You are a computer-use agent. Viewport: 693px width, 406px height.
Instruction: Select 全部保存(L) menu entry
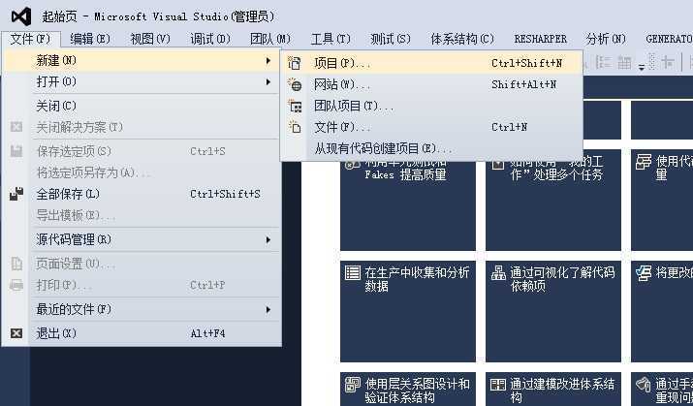[142, 194]
